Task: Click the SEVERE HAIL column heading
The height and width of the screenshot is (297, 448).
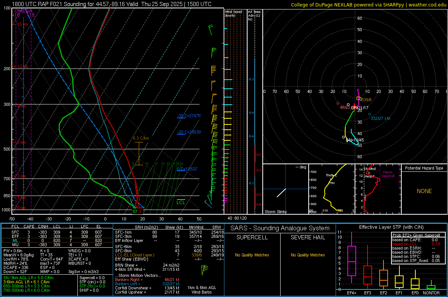Action: coord(308,237)
